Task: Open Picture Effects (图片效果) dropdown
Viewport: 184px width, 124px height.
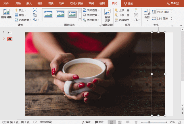Action: (91, 15)
